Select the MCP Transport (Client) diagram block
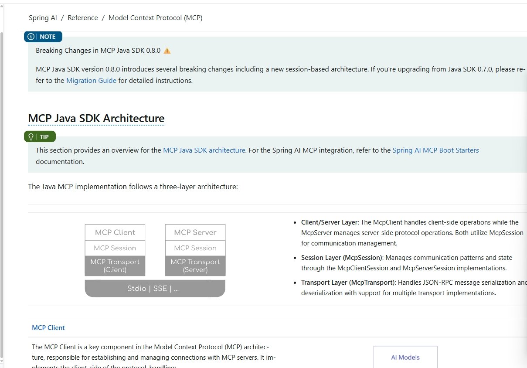Screen dimensions: 527x368 pos(115,266)
